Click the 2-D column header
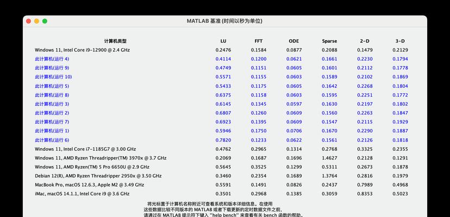The height and width of the screenshot is (217, 450). (x=365, y=41)
